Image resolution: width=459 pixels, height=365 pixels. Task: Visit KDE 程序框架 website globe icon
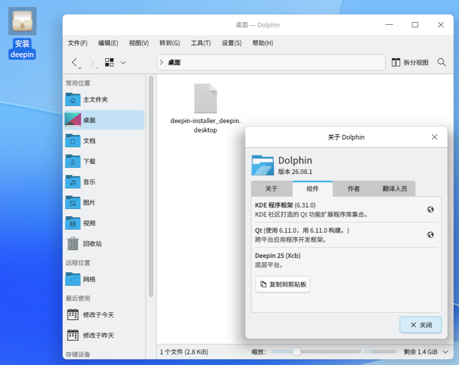pyautogui.click(x=430, y=210)
